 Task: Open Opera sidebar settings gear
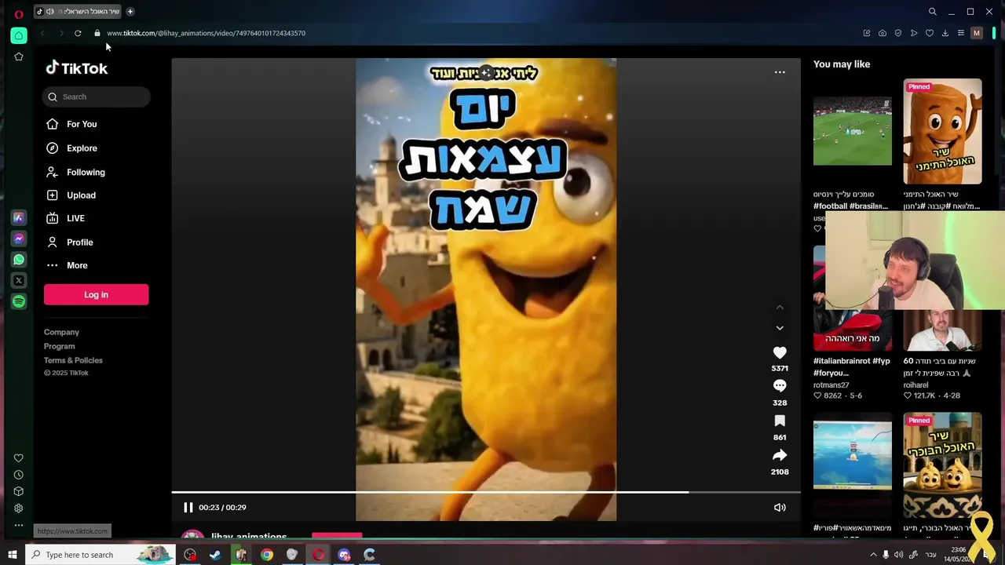(x=19, y=508)
